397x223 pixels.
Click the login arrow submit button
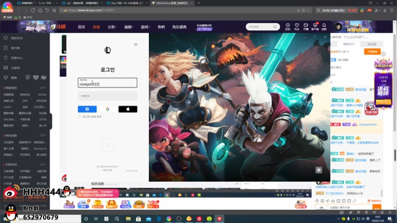(108, 145)
